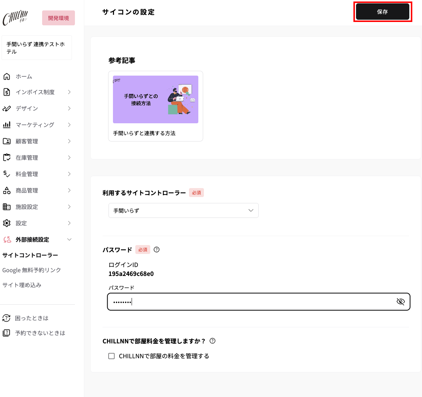The image size is (422, 397).
Task: Expand the 在庫管理 submenu chevron
Action: point(69,158)
